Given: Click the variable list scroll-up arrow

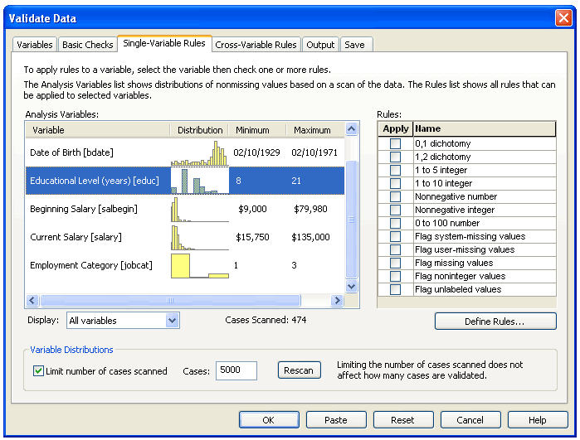Looking at the screenshot, I should 352,129.
